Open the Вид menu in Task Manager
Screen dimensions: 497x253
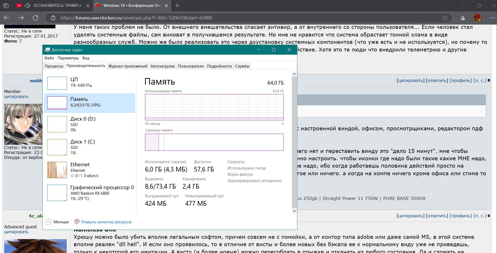pos(86,58)
